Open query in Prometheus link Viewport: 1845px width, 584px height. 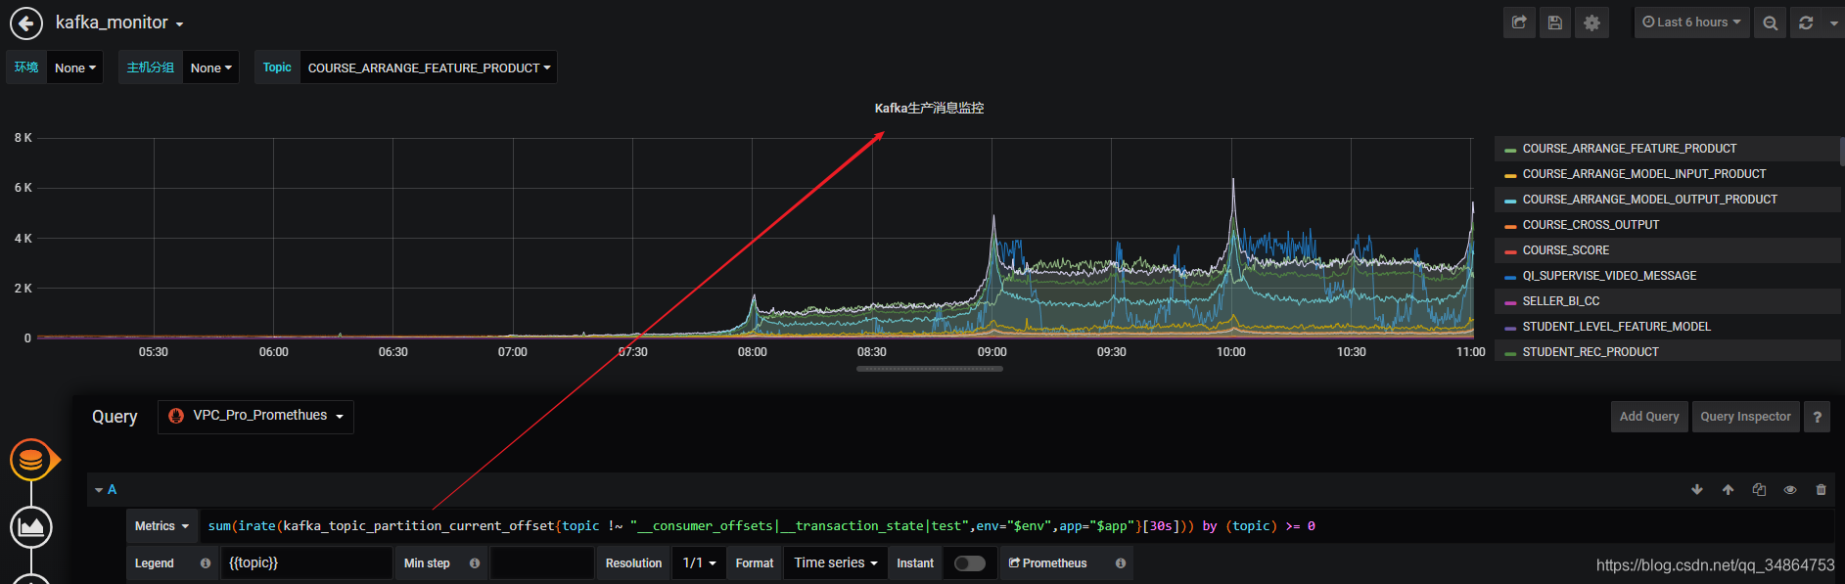coord(1047,563)
